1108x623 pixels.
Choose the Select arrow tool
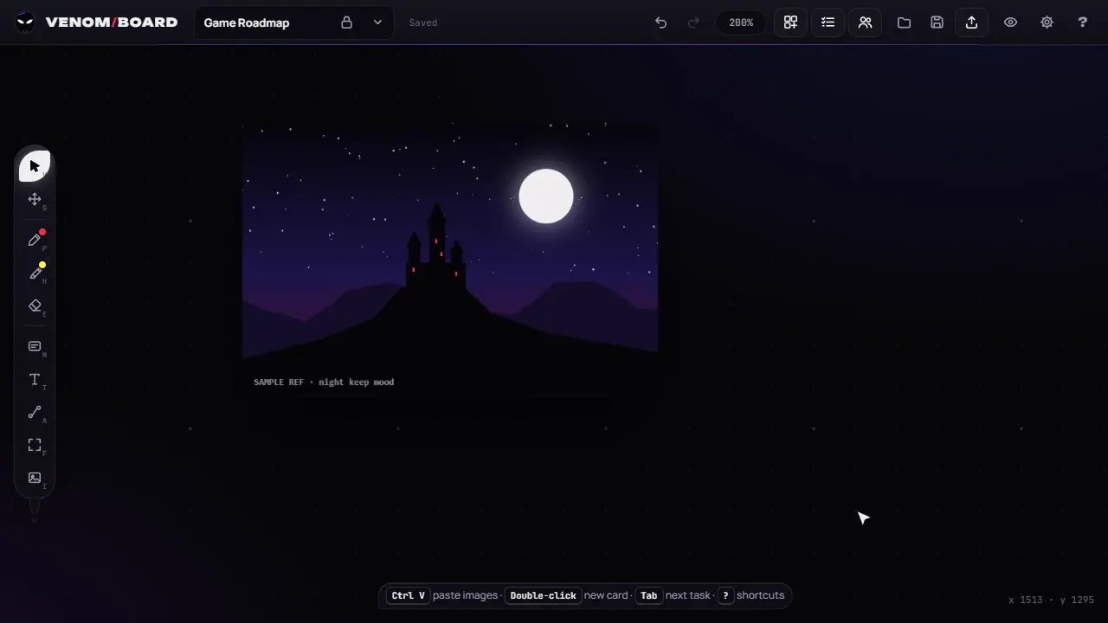[35, 166]
